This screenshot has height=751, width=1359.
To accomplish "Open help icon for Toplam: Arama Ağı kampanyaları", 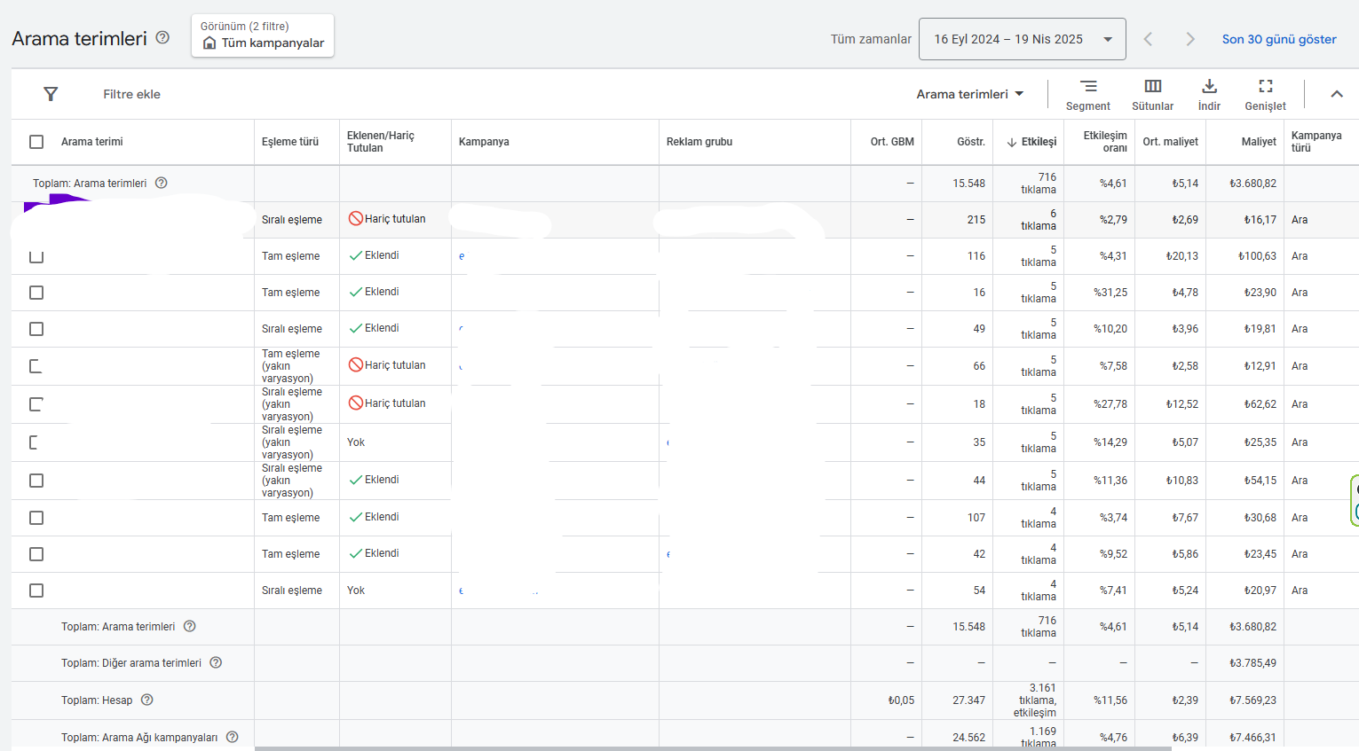I will click(x=233, y=737).
